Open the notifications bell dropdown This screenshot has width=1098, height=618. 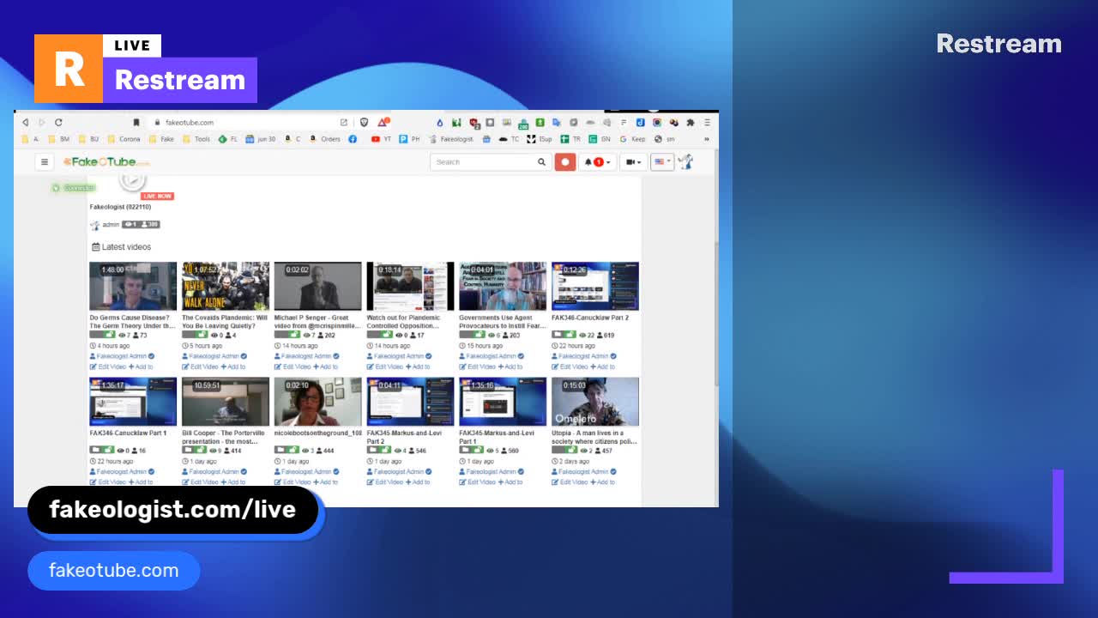click(597, 161)
